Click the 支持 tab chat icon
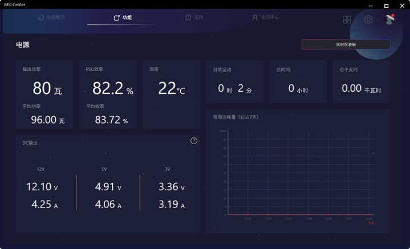The width and height of the screenshot is (410, 249). click(188, 18)
